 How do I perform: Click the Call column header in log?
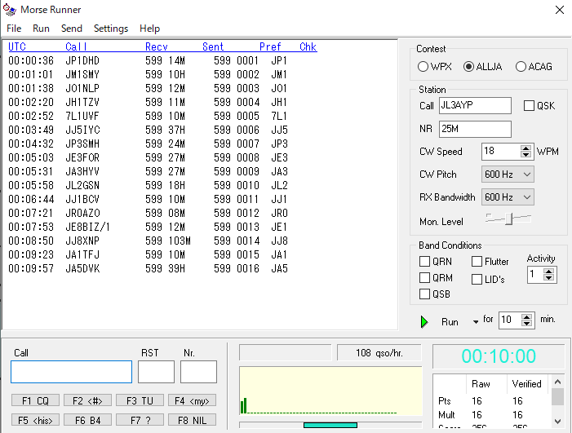point(76,46)
